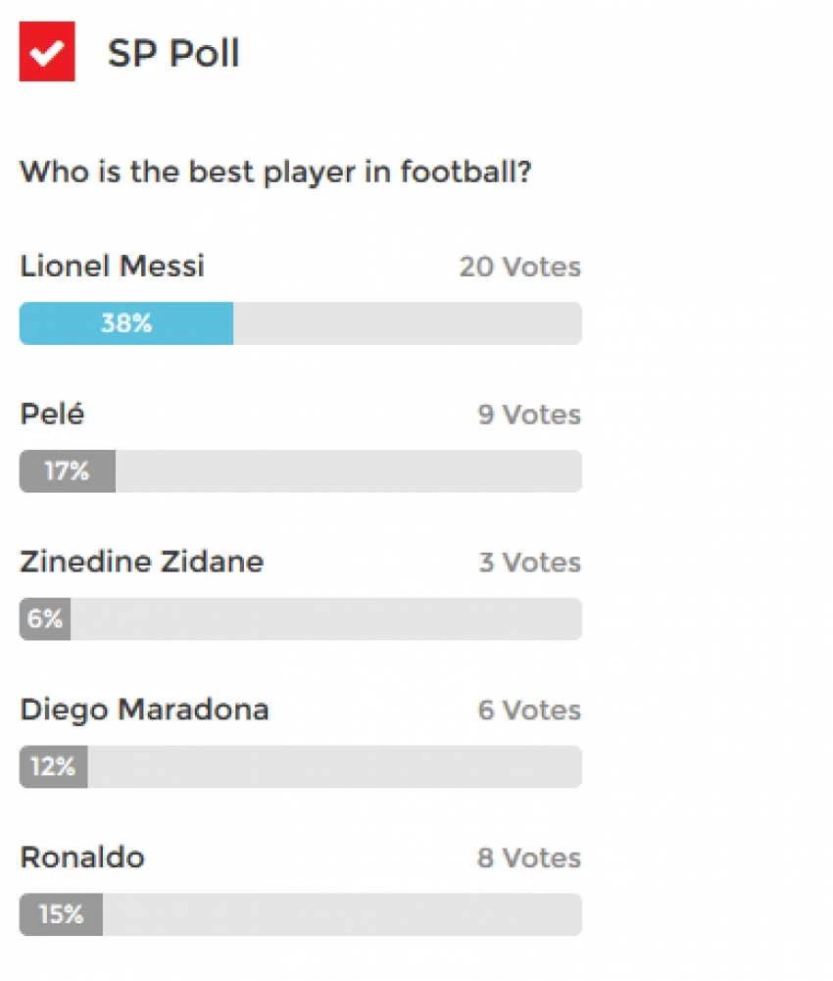Select the Diego Maradona option
833x981 pixels.
[145, 711]
